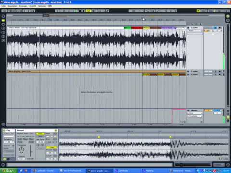Screen dimensions: 231x173
Task: Enable KEY map mode switch
Action: pyautogui.click(x=203, y=11)
